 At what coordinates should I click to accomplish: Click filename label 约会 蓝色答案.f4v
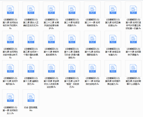click(31, 109)
